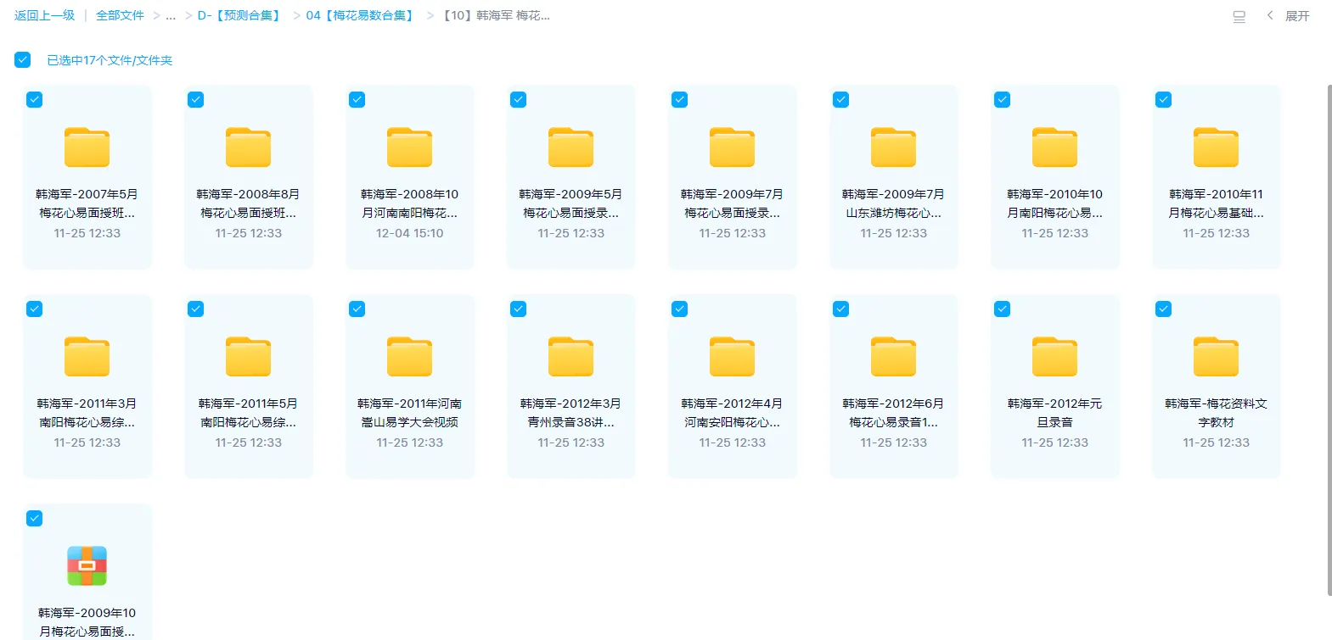Open the 韩海军-2011年河南嵩山易学大会视频 folder icon
The height and width of the screenshot is (640, 1332).
[x=409, y=357]
